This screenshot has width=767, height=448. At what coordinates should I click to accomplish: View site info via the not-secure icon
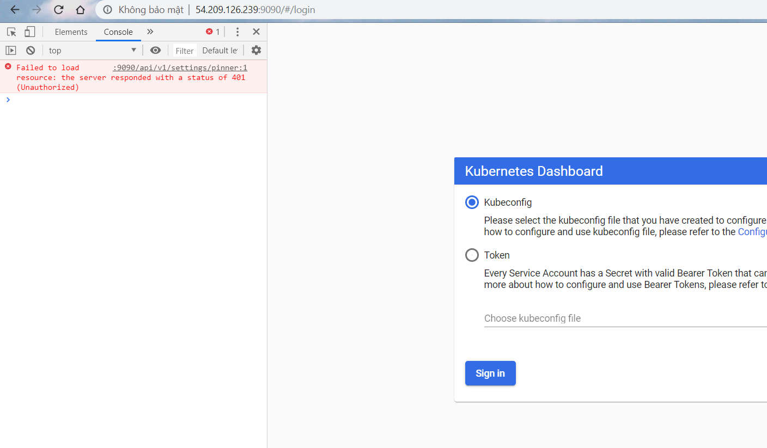[x=108, y=10]
